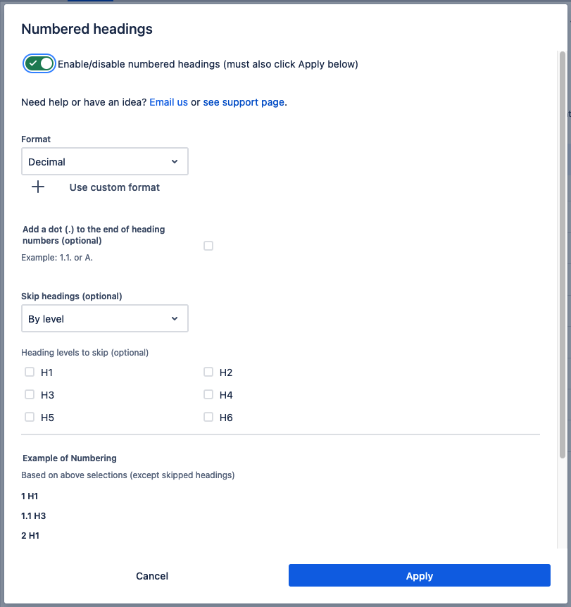Select the H6 skip checkbox
571x607 pixels.
pyautogui.click(x=208, y=417)
